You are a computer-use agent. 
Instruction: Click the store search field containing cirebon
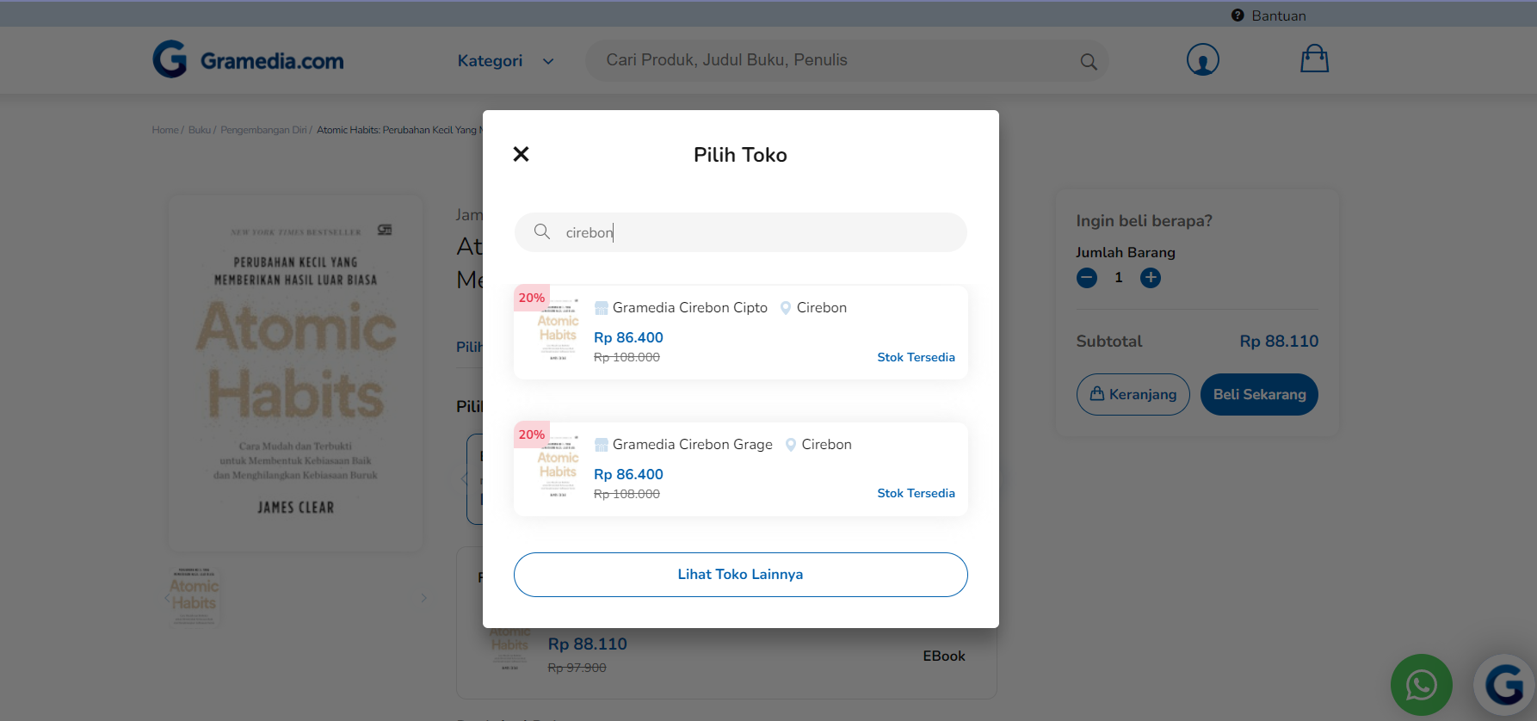(740, 232)
